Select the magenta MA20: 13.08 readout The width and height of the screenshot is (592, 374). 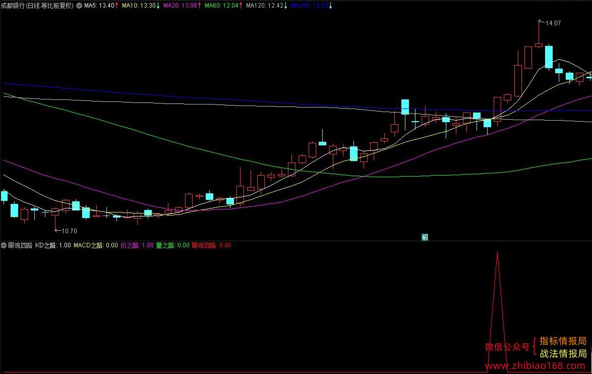182,6
